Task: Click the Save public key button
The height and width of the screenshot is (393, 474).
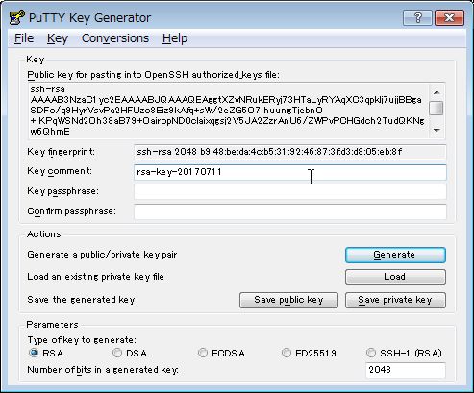Action: [x=288, y=300]
